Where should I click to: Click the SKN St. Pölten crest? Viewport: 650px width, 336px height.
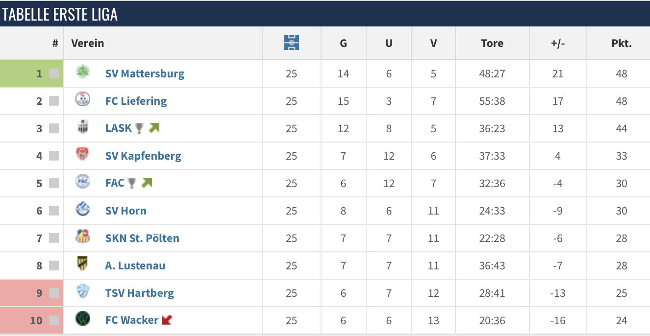tap(83, 237)
